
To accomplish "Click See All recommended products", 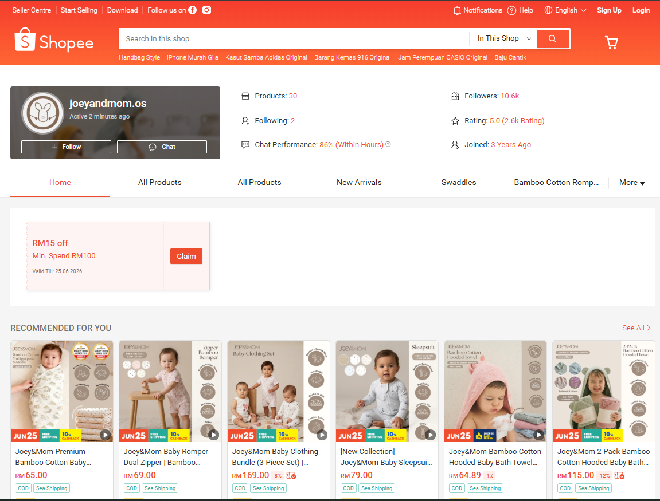I will point(636,328).
